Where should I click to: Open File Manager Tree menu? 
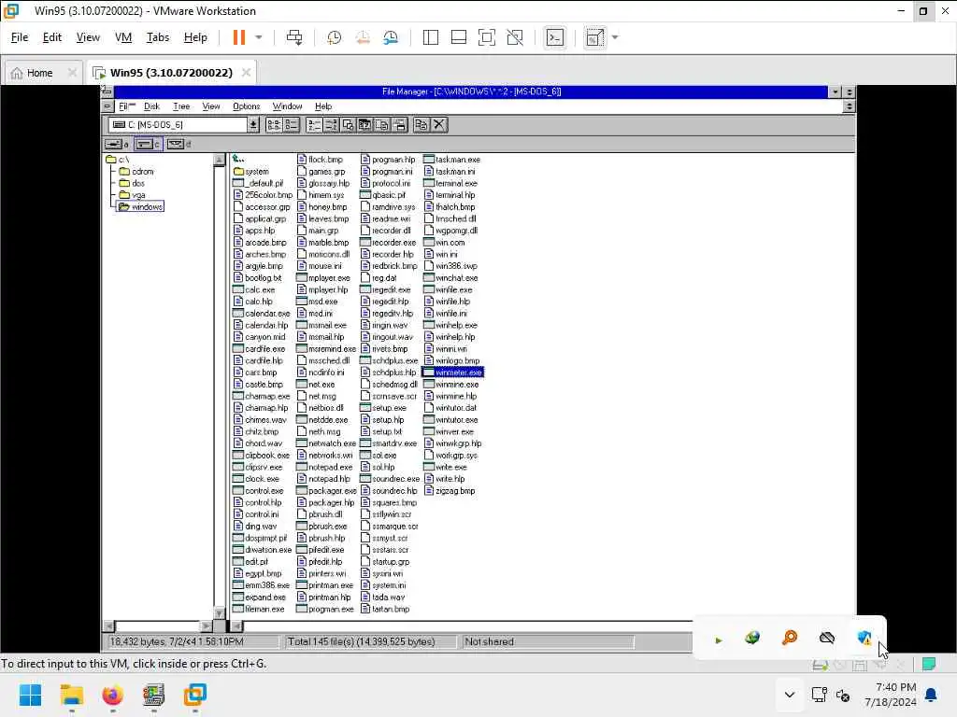(181, 106)
